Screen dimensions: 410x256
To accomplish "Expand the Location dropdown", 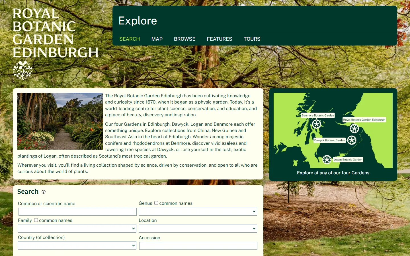I will (x=198, y=228).
